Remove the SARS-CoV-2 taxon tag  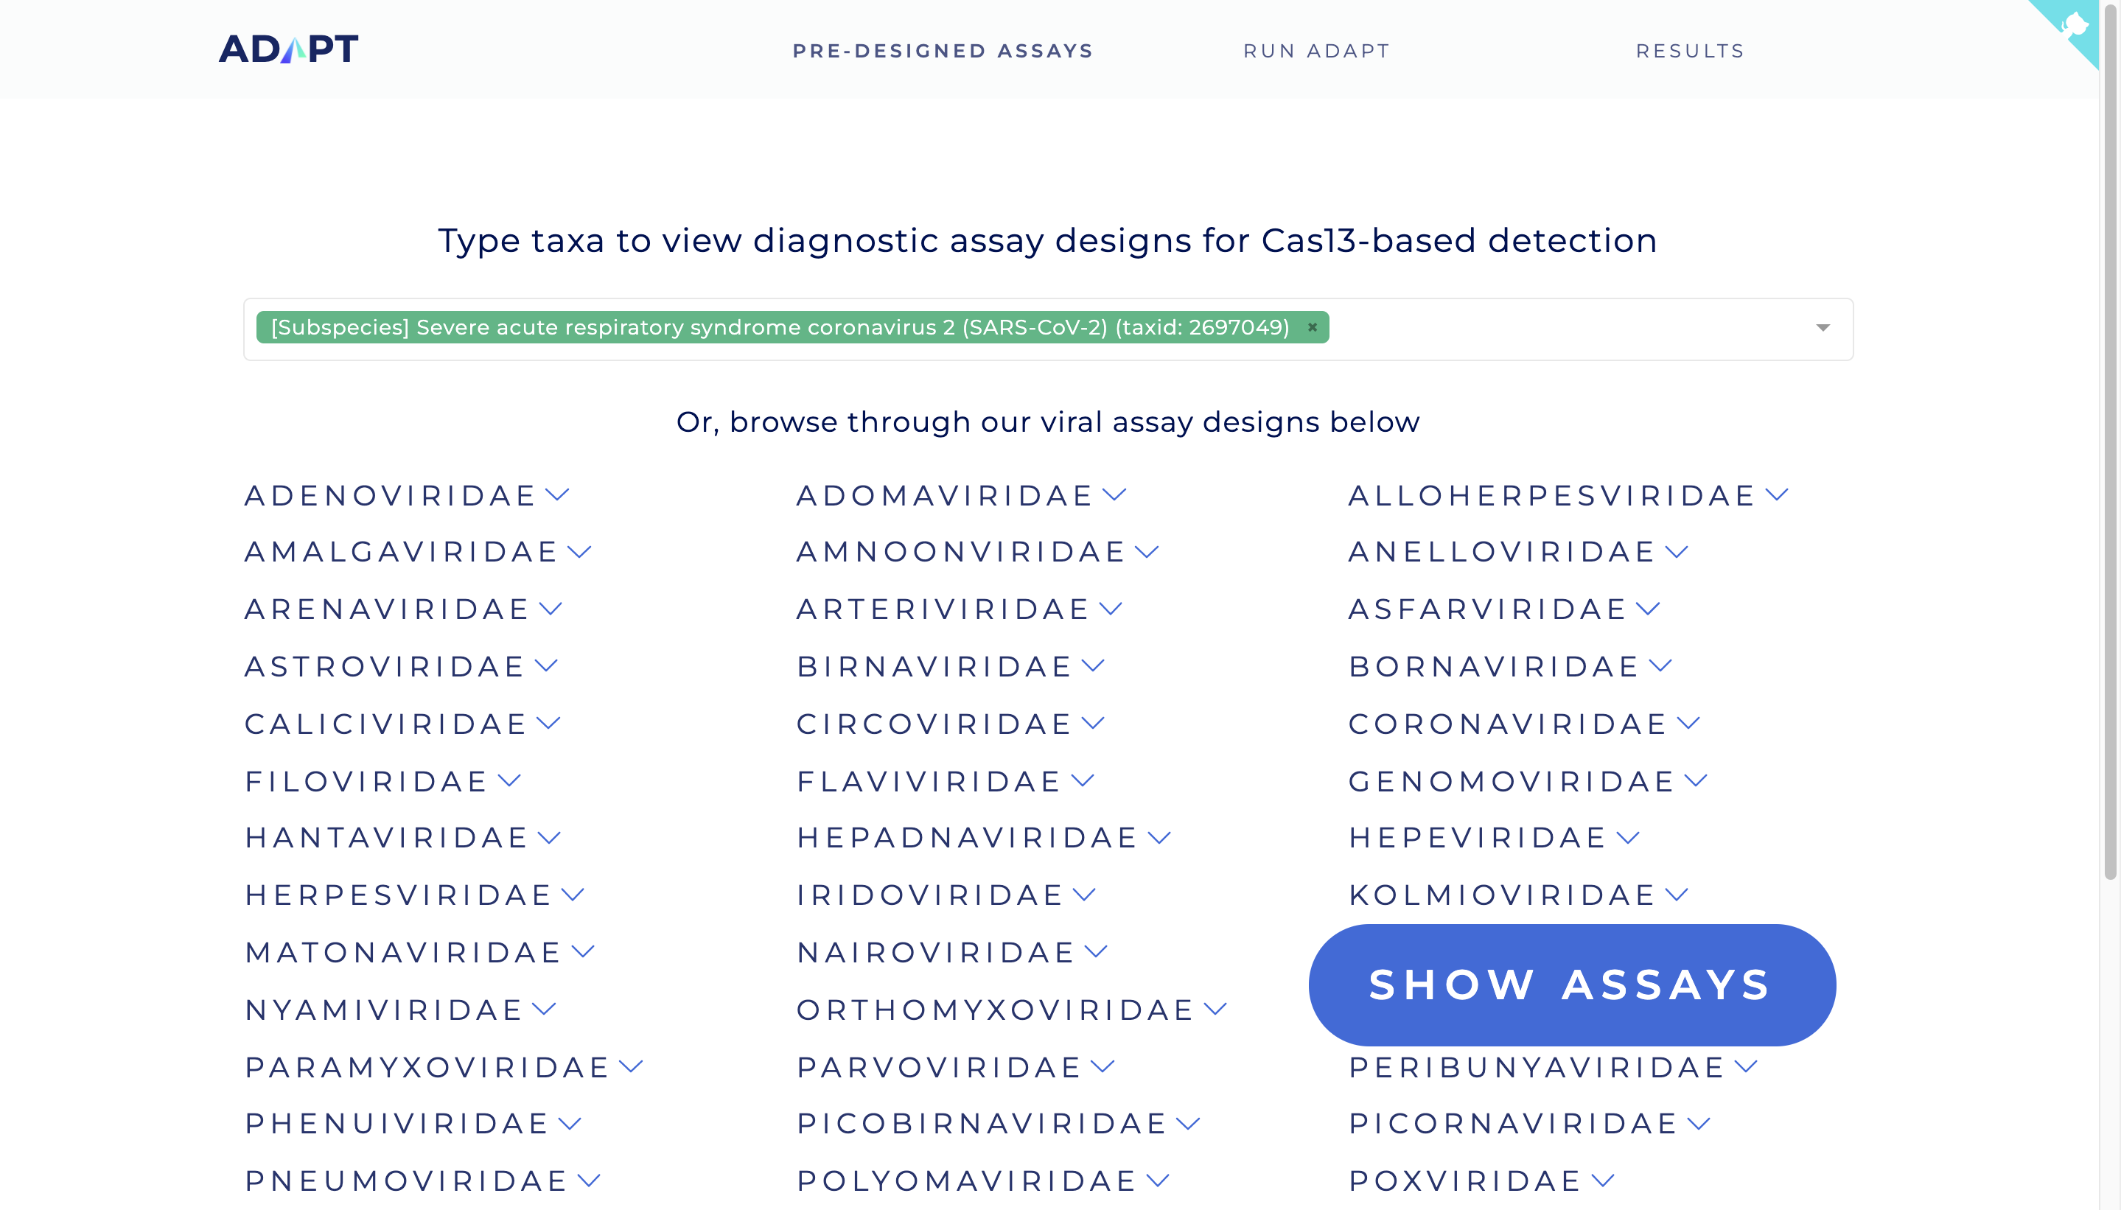[1312, 326]
